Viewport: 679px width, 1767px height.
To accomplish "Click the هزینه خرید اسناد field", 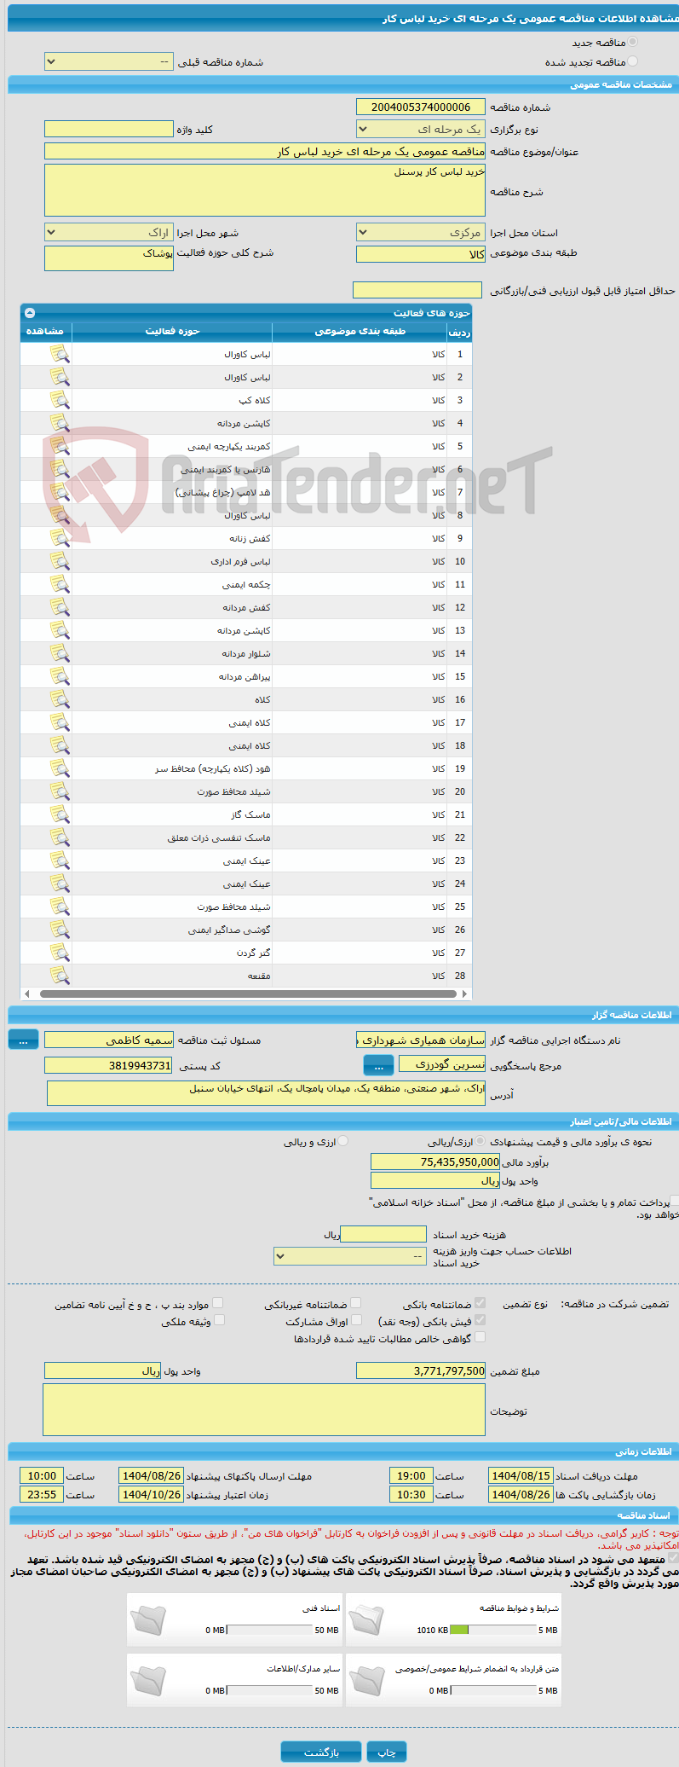I will coord(383,1234).
